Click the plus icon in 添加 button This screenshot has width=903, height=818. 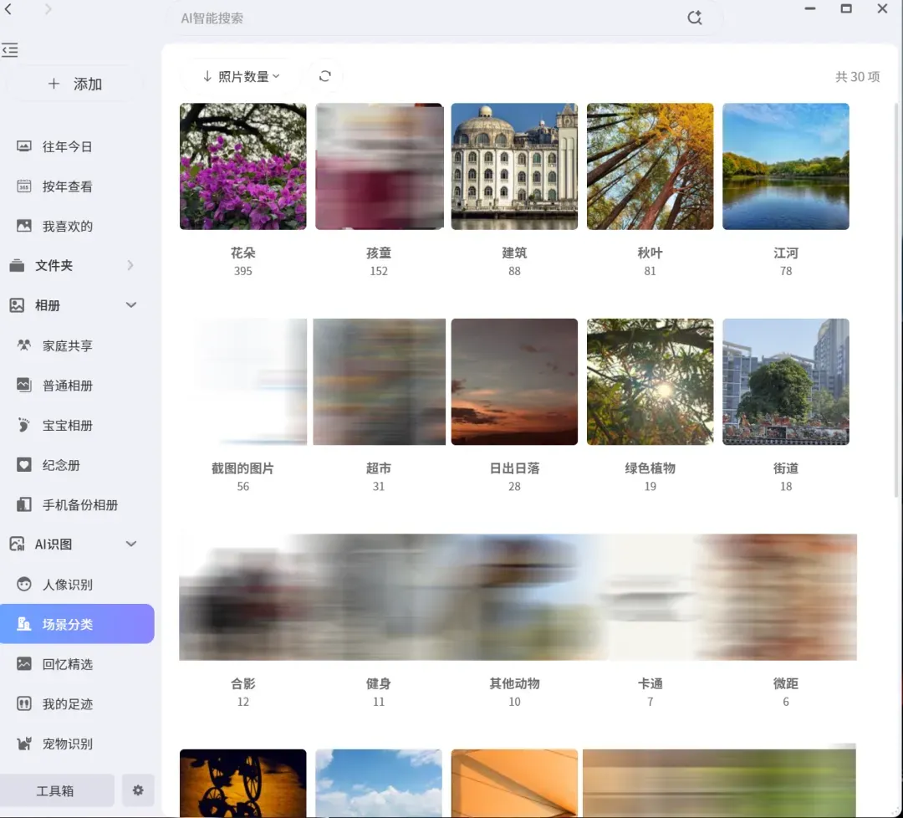tap(54, 84)
